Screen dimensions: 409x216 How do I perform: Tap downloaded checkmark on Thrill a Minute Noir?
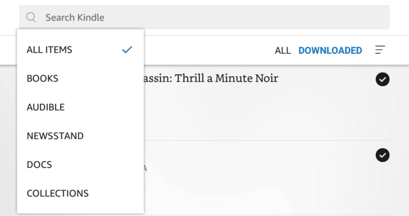(x=383, y=79)
